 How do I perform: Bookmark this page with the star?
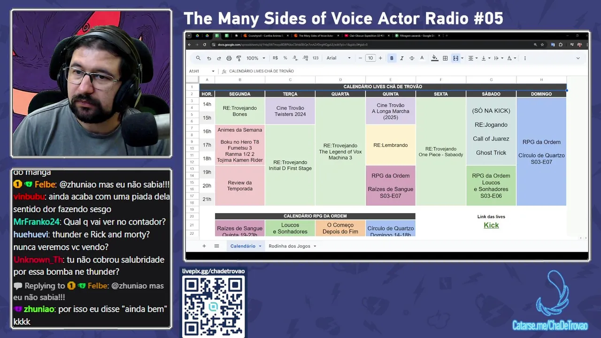point(542,45)
